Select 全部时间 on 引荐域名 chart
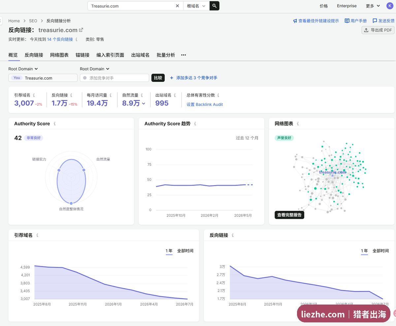Viewport: 396px width, 326px height. pyautogui.click(x=185, y=251)
